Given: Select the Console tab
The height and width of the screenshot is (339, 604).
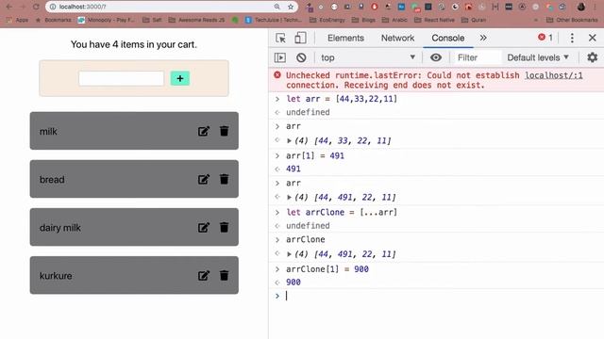Looking at the screenshot, I should tap(447, 38).
